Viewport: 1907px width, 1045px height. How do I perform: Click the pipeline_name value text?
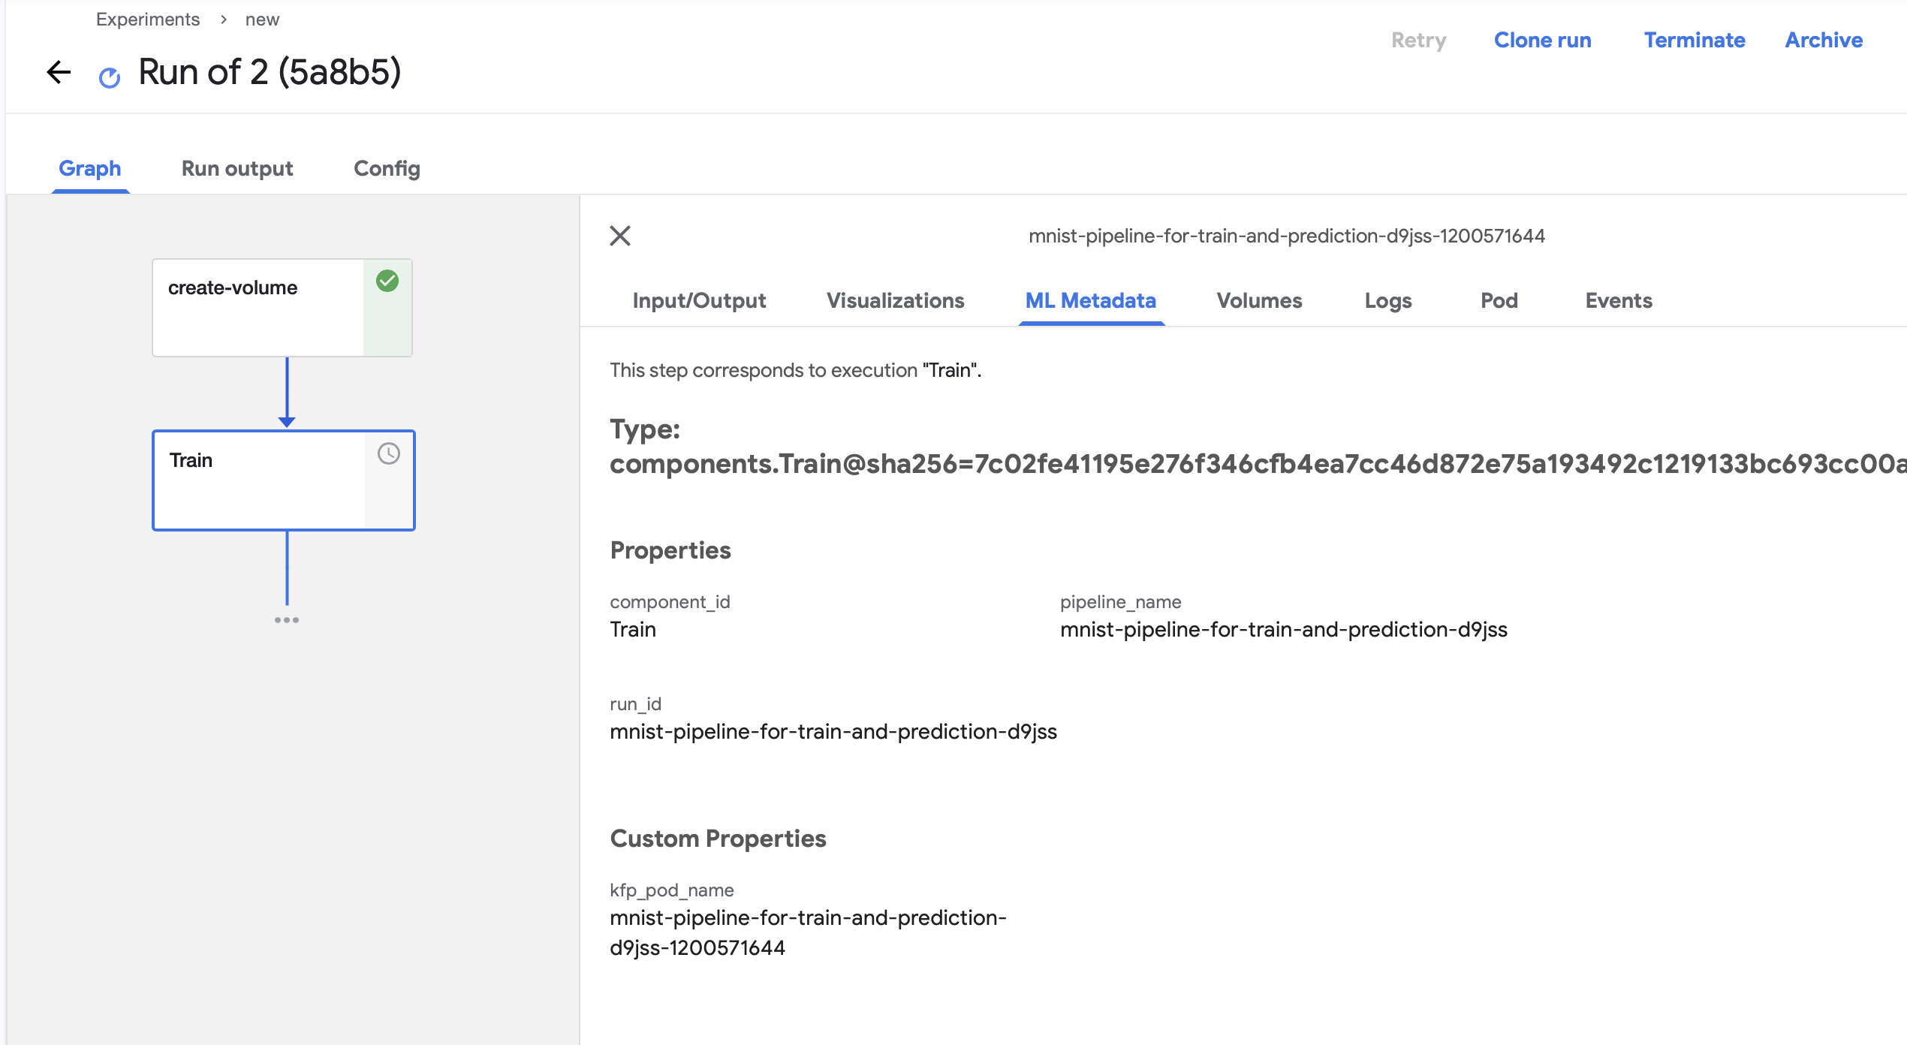tap(1284, 629)
